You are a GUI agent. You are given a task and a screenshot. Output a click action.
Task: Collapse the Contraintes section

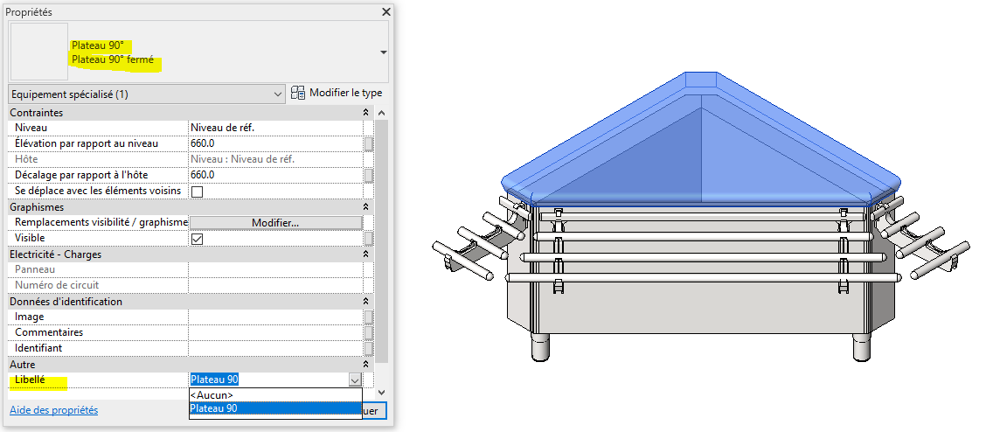(365, 113)
